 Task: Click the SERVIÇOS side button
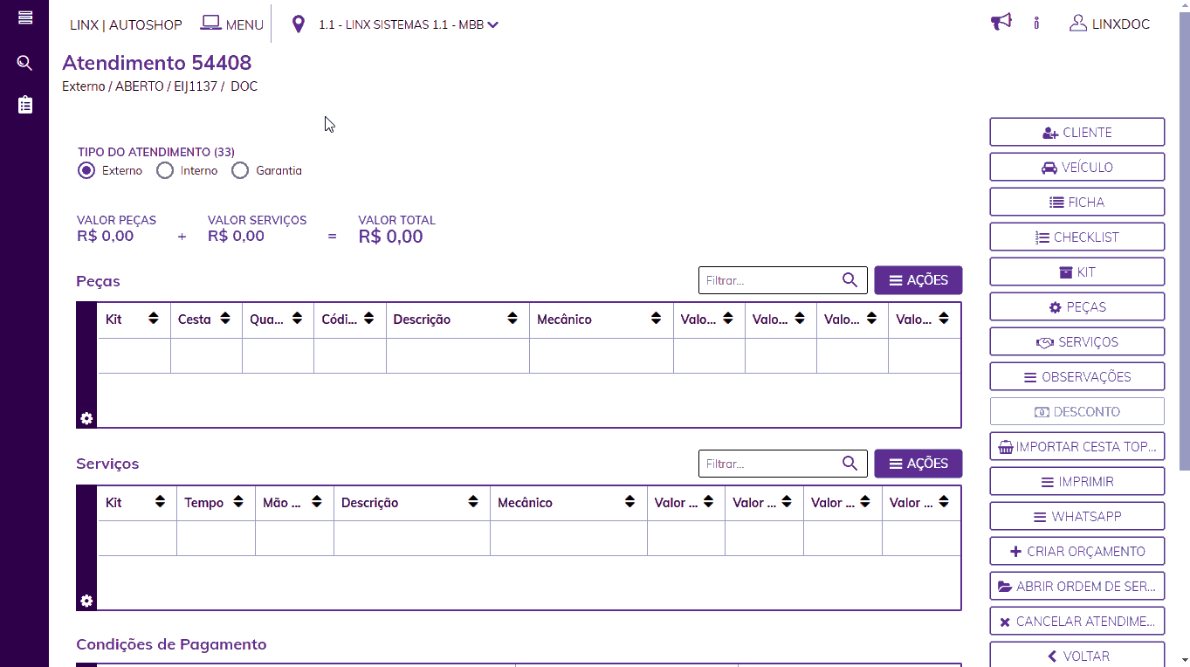[x=1077, y=341]
